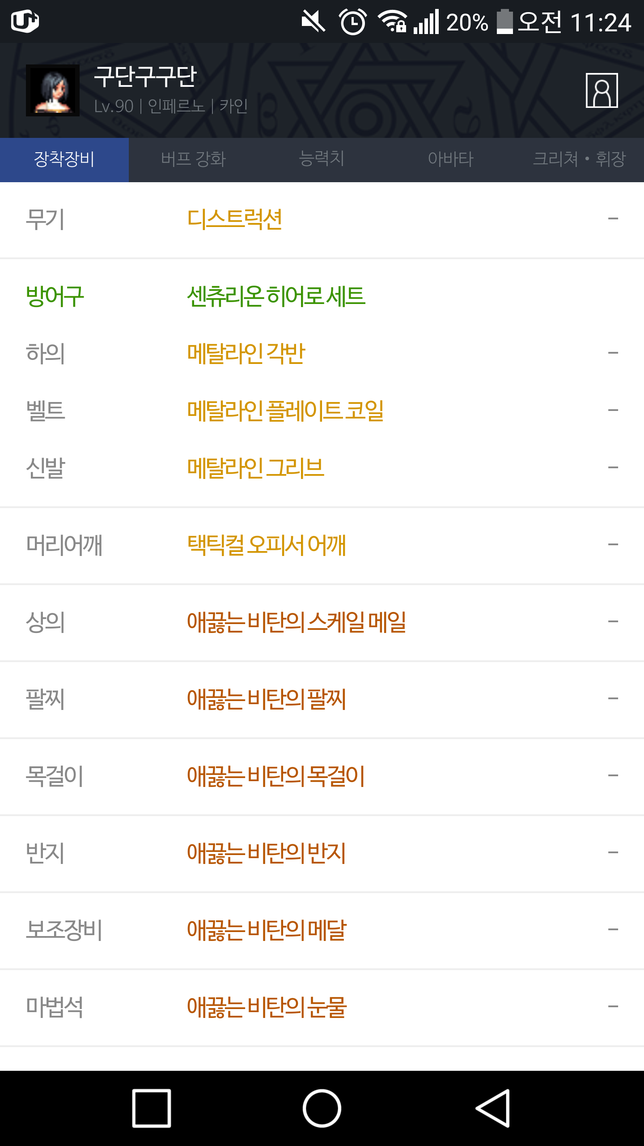Expand the 머리어깨 택틱컬 오피서 어깨 row dash
The image size is (644, 1146).
coord(613,545)
